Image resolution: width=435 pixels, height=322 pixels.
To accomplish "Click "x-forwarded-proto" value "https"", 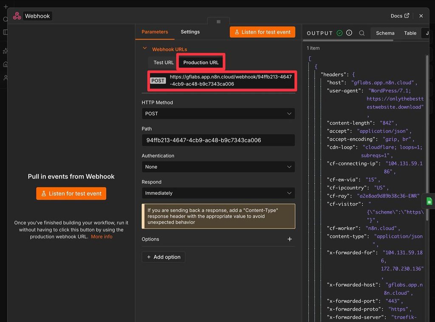I will point(398,309).
